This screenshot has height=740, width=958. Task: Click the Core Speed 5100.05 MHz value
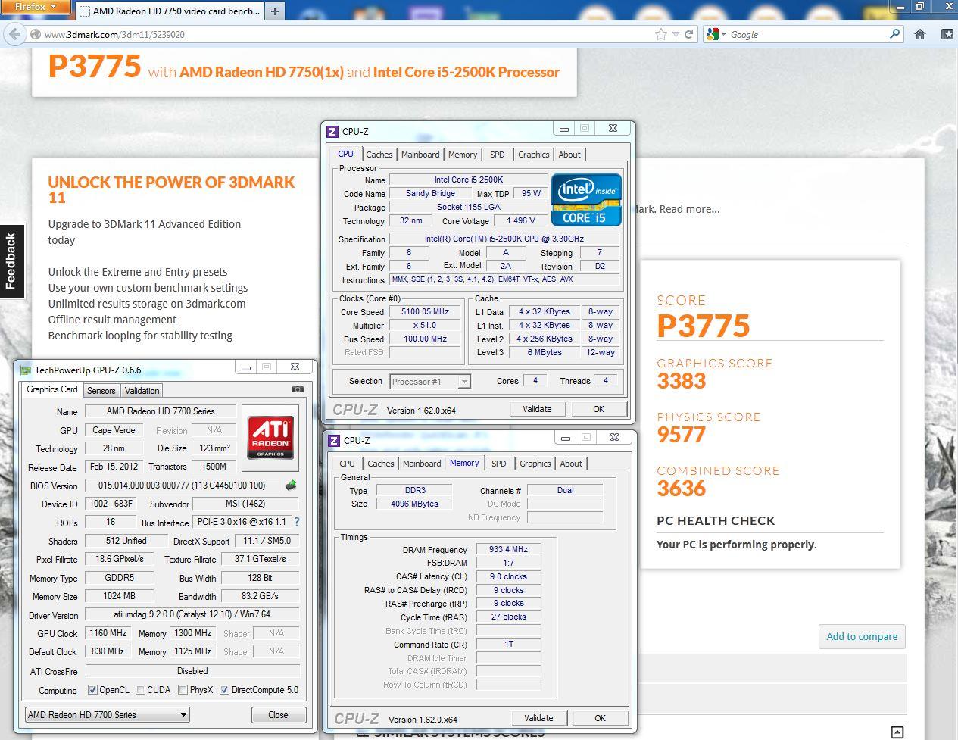click(x=425, y=311)
